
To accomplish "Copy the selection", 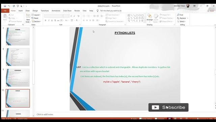I will (12, 18).
